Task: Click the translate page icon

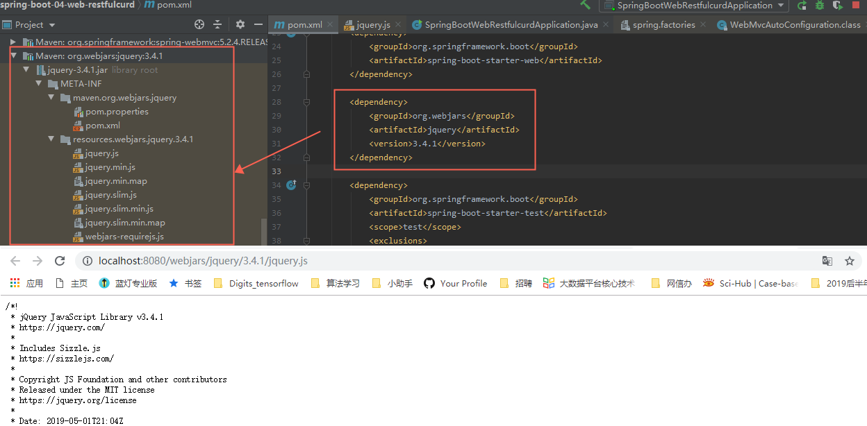Action: (827, 261)
